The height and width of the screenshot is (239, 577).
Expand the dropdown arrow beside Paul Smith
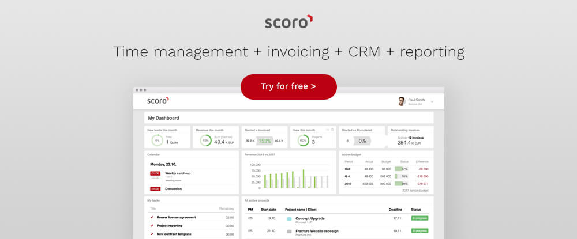tap(432, 102)
